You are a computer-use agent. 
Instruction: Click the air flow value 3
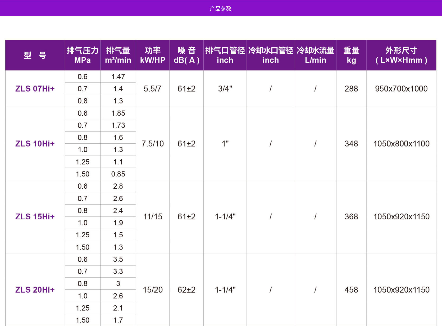tap(118, 284)
